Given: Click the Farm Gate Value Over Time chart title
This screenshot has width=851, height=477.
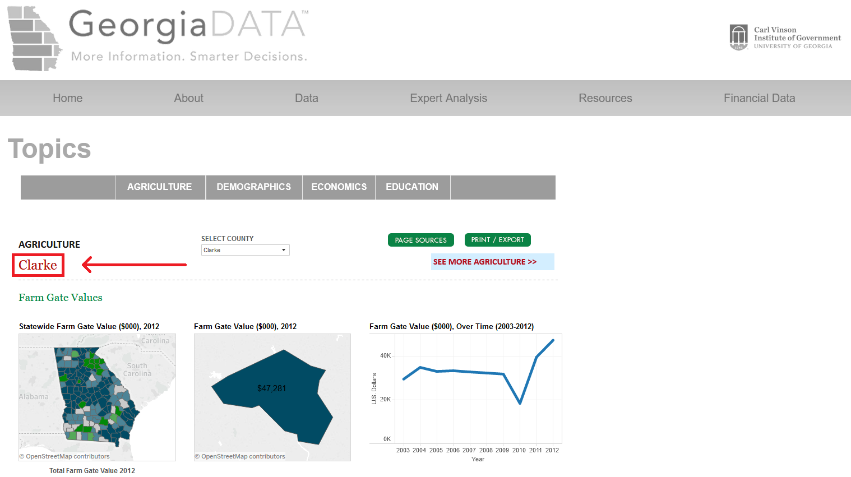Looking at the screenshot, I should pyautogui.click(x=451, y=326).
